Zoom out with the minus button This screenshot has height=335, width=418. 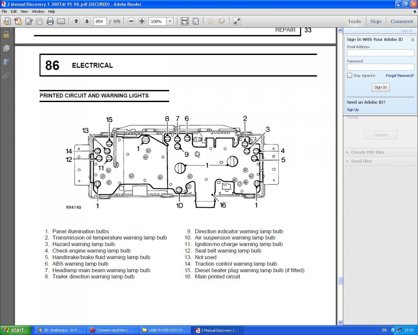tap(131, 21)
